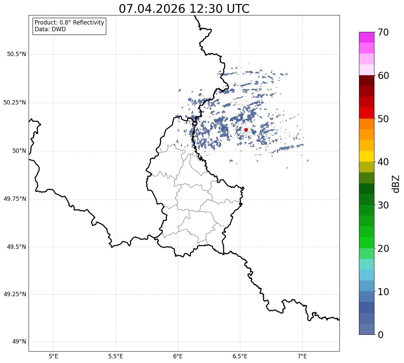Image resolution: width=404 pixels, height=363 pixels.
Task: Click the 50.5°N latitude tick label
Action: (x=16, y=54)
